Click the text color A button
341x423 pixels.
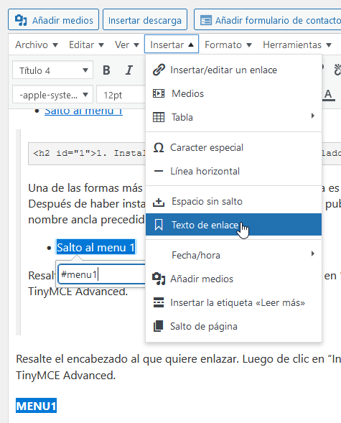tap(328, 95)
